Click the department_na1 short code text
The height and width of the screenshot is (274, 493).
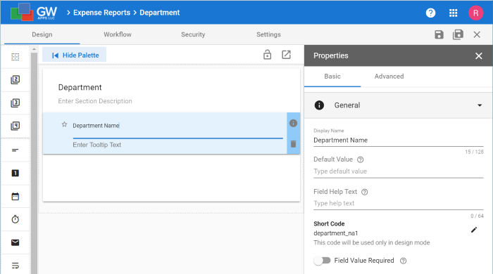point(335,233)
